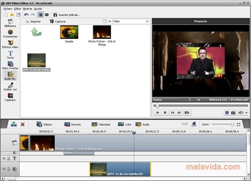Click the green add to timeline icon
This screenshot has height=181, width=251.
click(x=14, y=124)
